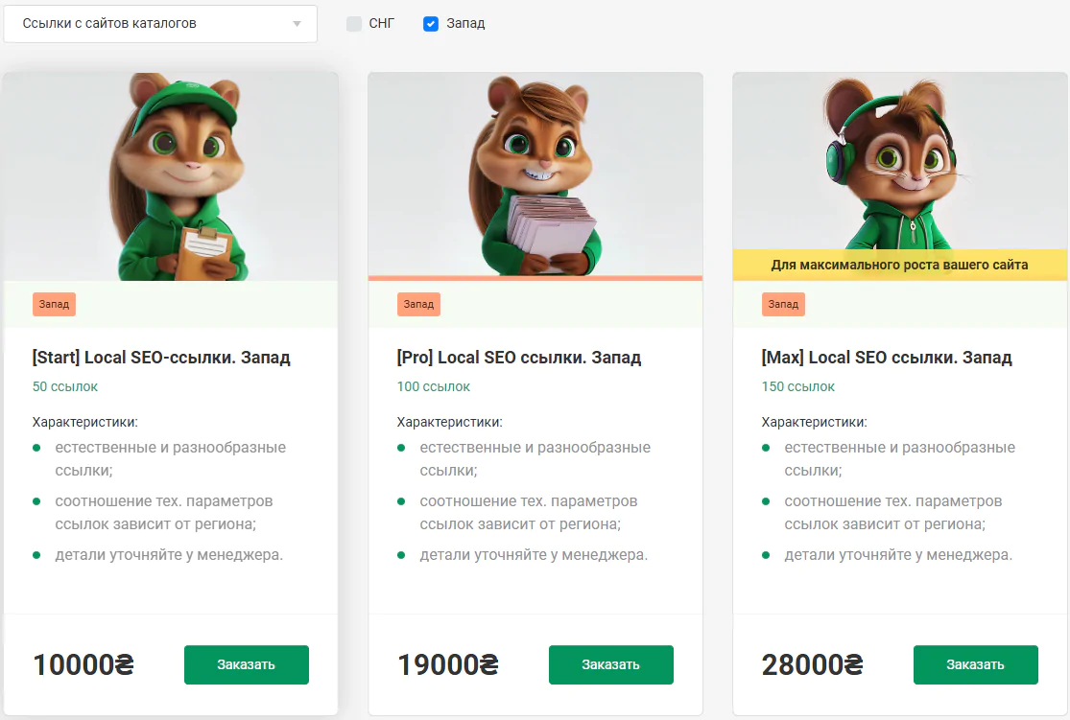Click the 19000₴ price on the Pro card
This screenshot has width=1070, height=720.
click(448, 664)
